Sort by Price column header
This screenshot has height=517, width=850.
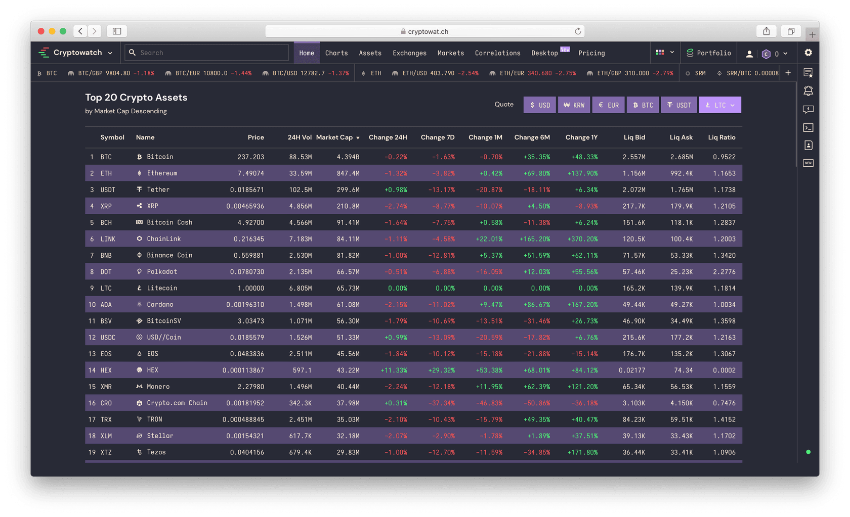(x=256, y=137)
